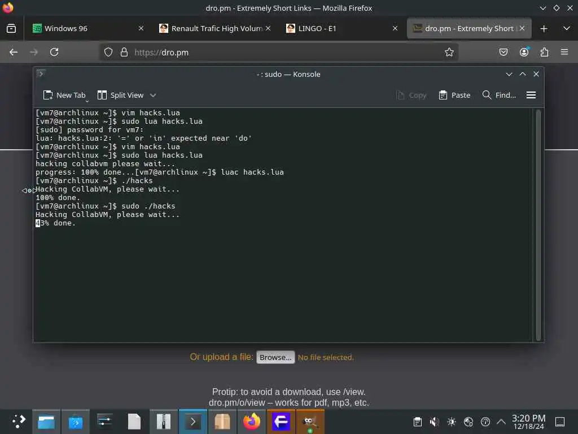Close the Renault Trafic tab
Image resolution: width=578 pixels, height=434 pixels.
pos(268,28)
